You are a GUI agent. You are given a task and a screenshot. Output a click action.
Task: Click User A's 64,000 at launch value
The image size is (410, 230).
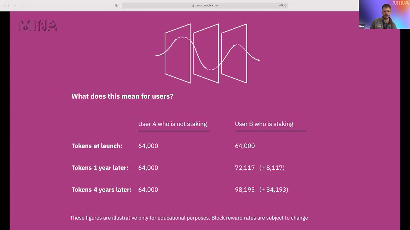[x=148, y=146]
